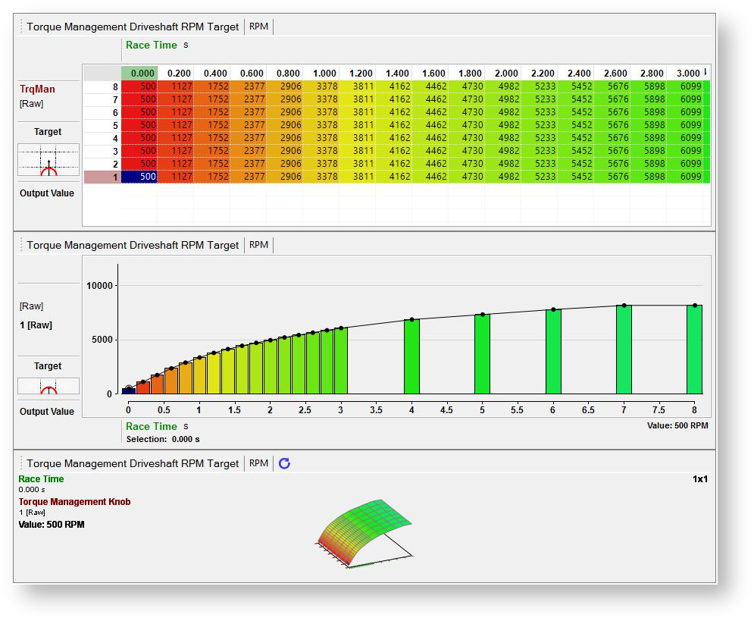Click the Torque Management Knob label
This screenshot has height=621, width=754.
click(x=74, y=502)
